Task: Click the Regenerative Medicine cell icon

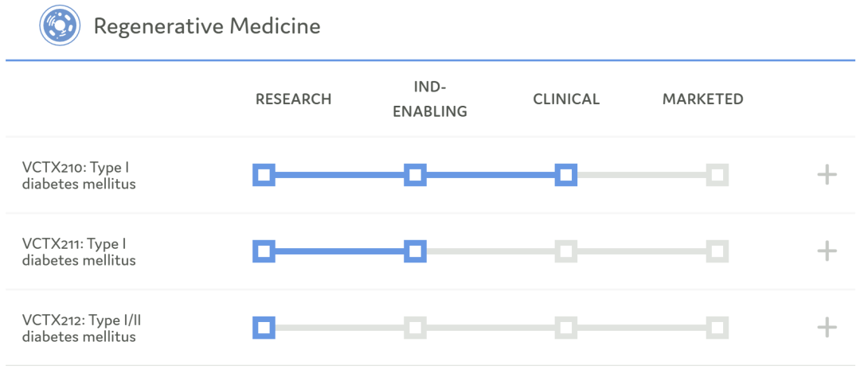Action: coord(61,26)
